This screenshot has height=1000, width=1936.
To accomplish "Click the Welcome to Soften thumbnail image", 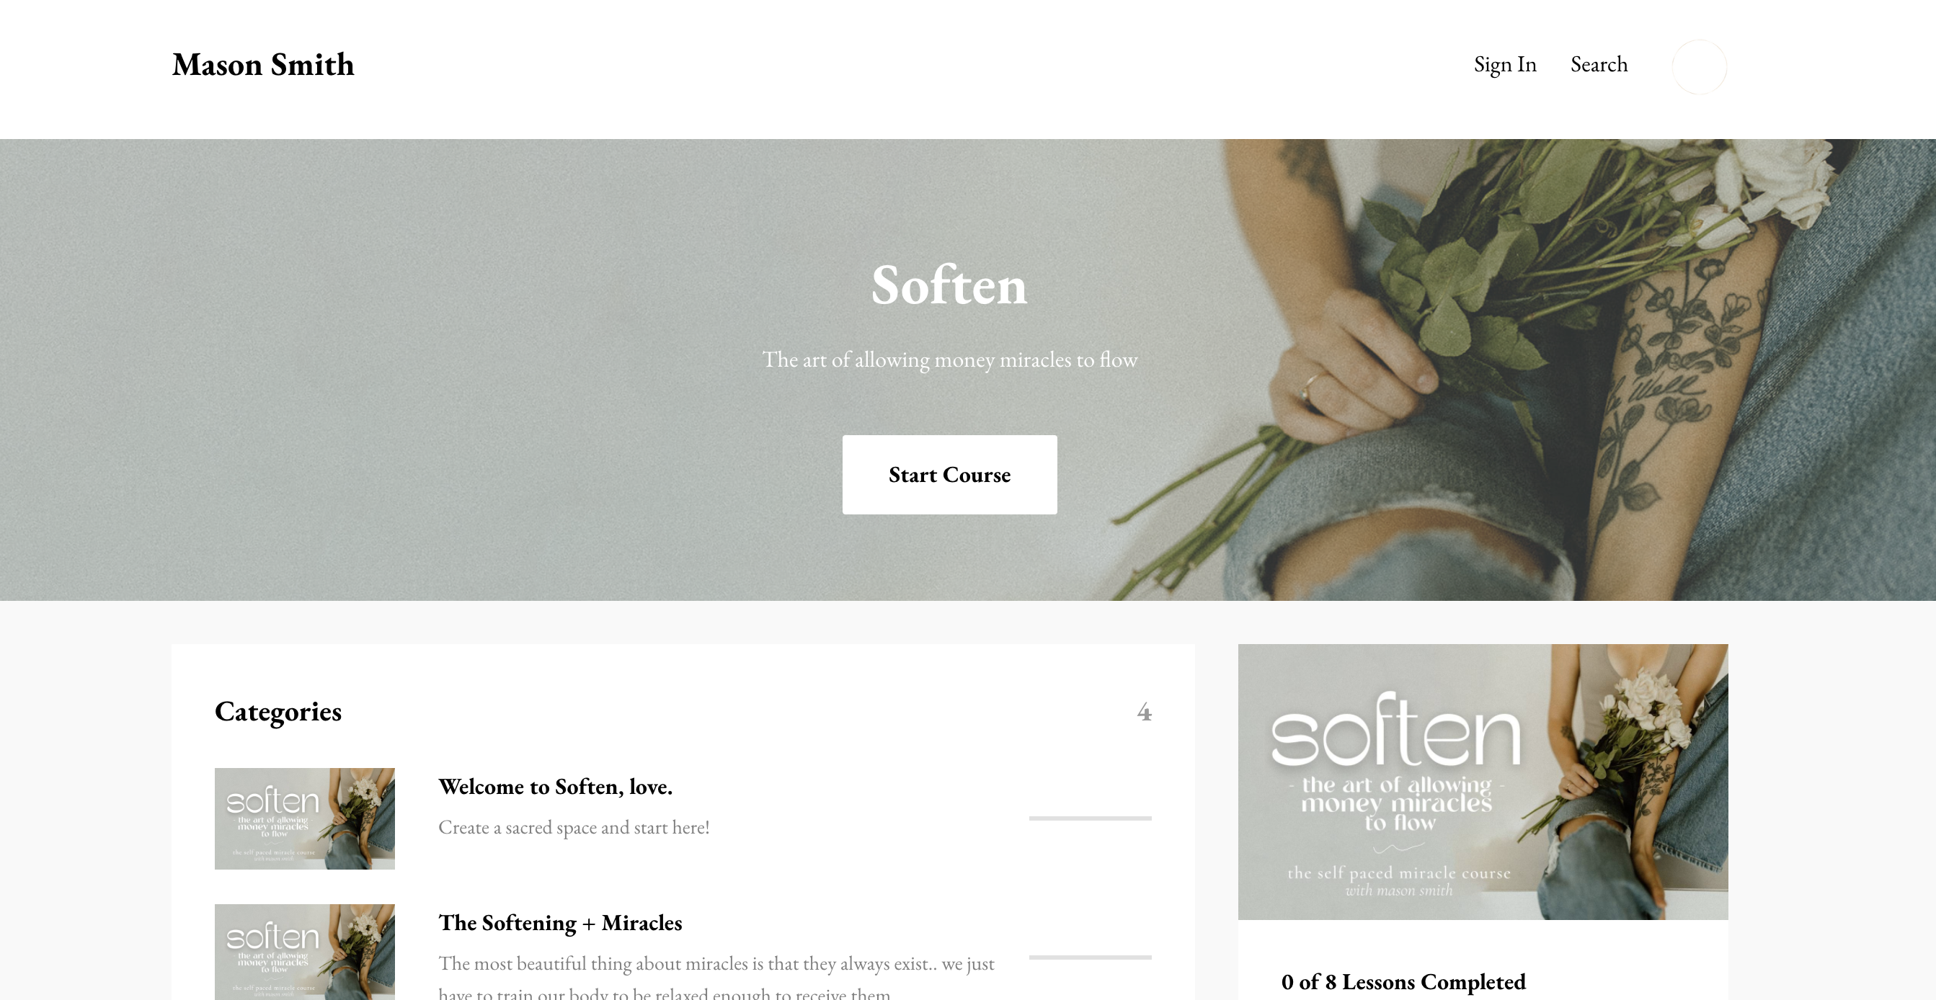I will coord(304,819).
